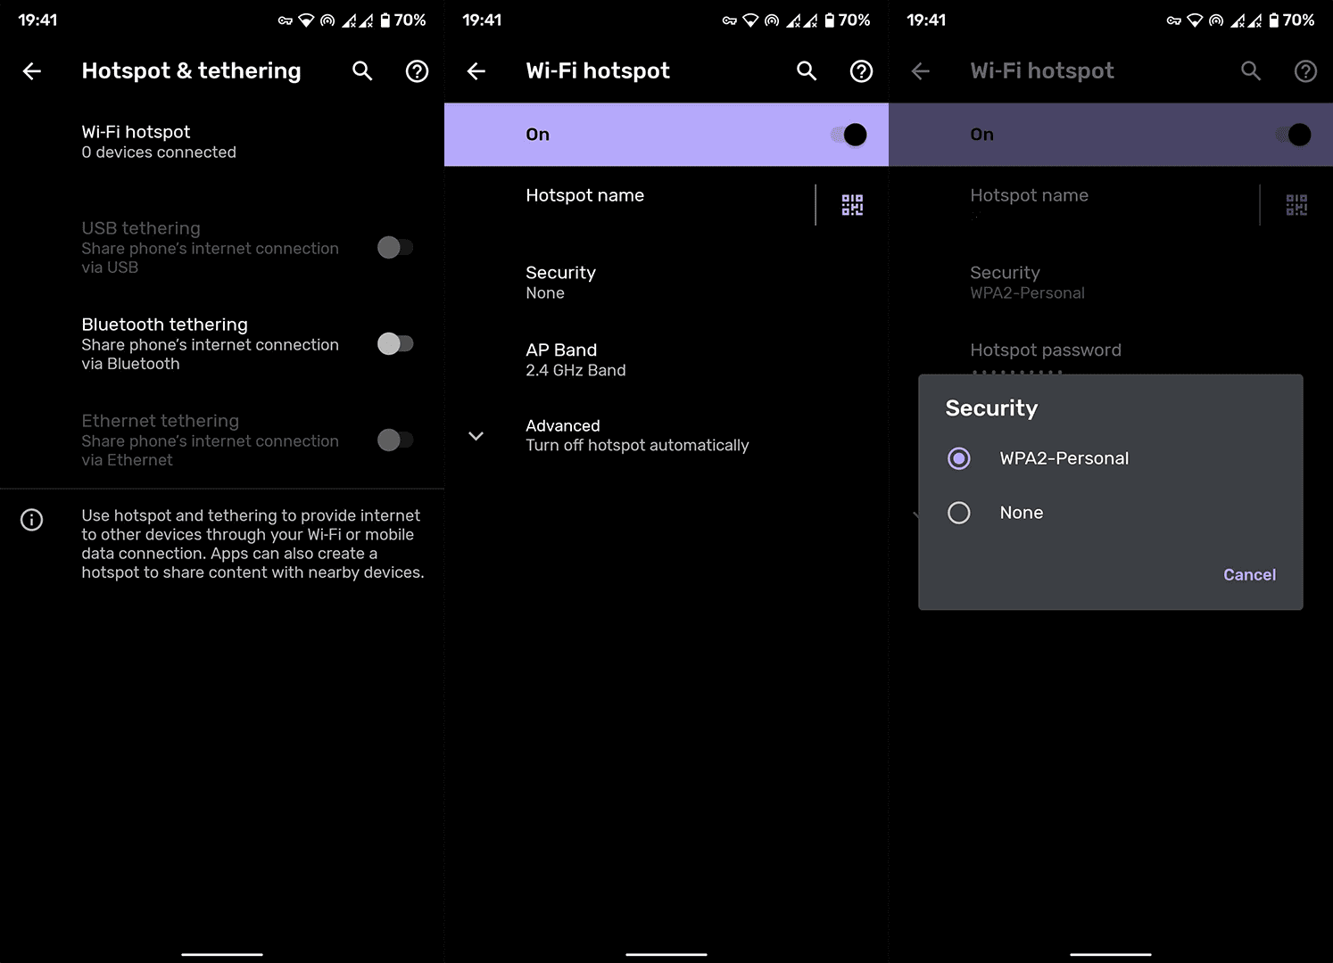Viewport: 1333px width, 963px height.
Task: Dimmed back arrow on right Wi-Fi hotspot screen
Action: click(x=921, y=71)
